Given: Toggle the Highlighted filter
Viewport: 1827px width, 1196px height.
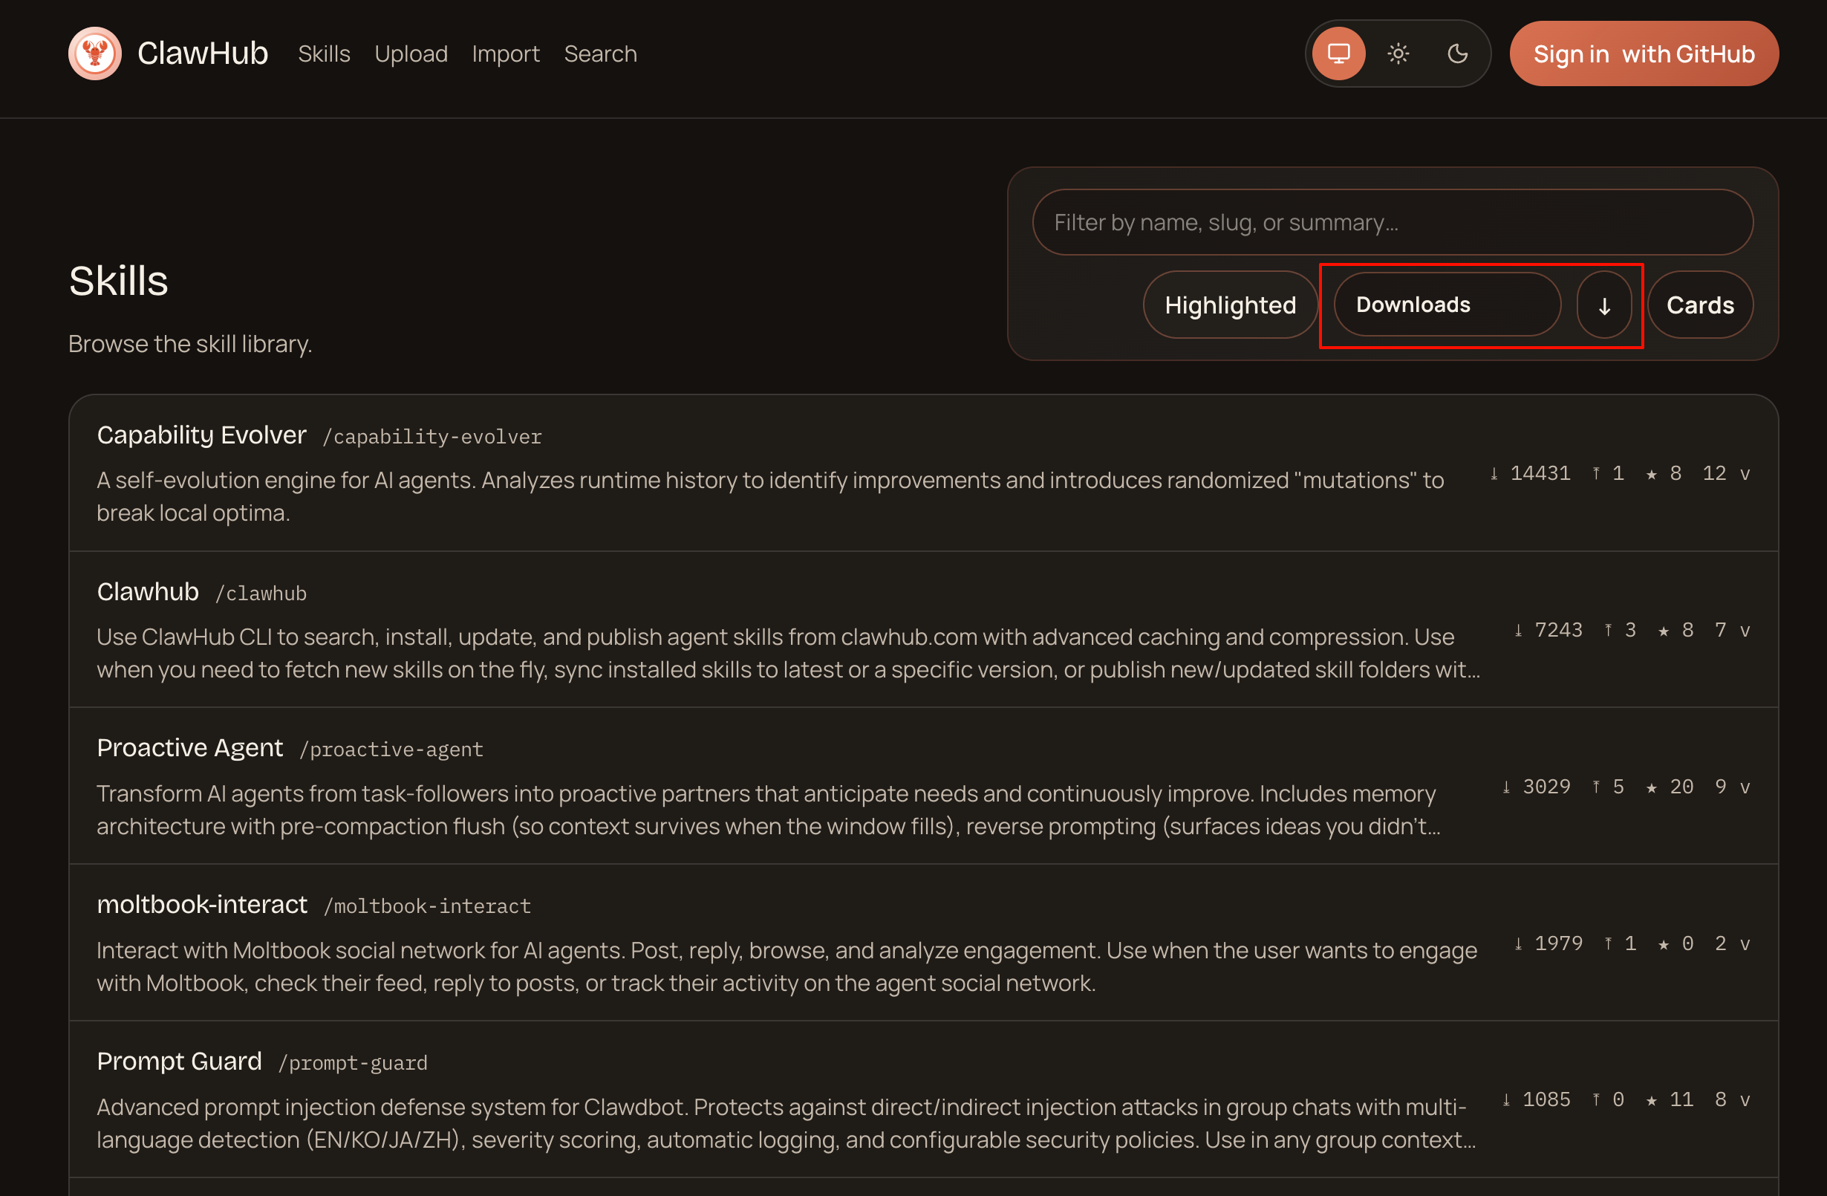Looking at the screenshot, I should tap(1230, 305).
